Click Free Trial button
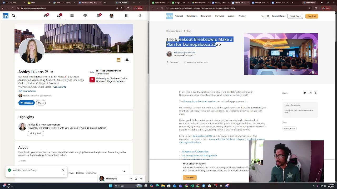The image size is (337, 189). (x=312, y=16)
